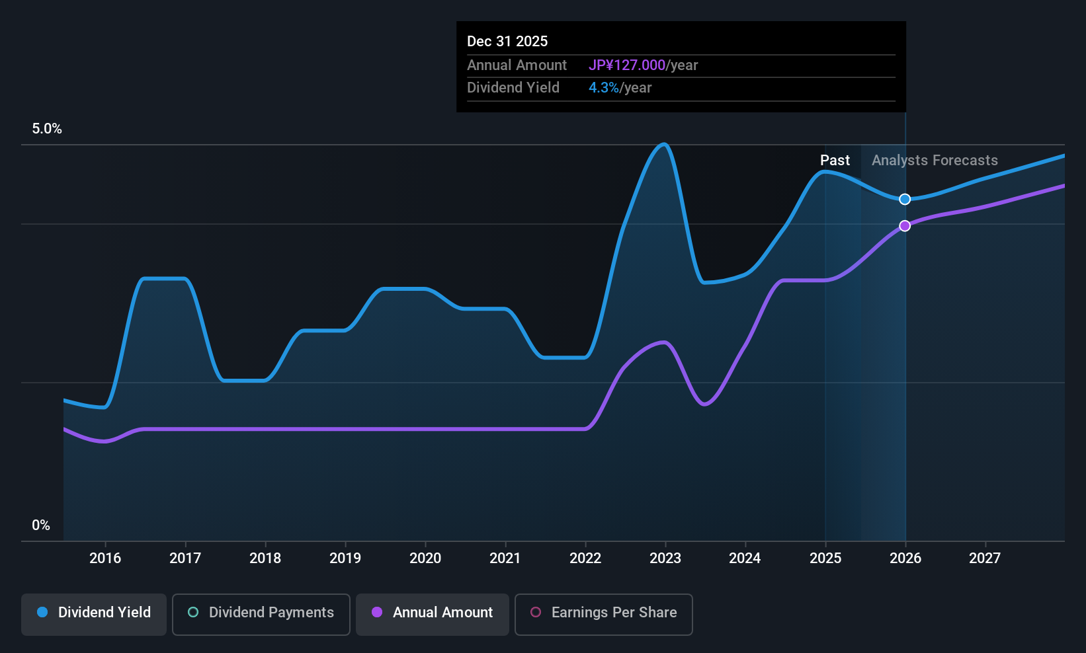
Task: Click the 2018 x-axis label
Action: 265,558
